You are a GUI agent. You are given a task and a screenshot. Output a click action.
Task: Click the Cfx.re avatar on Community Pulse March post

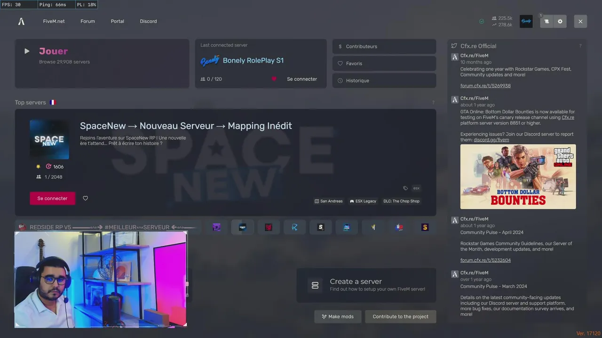coord(455,274)
